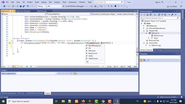
Task: Toggle word wrap icon in Output panel
Action: (75, 73)
